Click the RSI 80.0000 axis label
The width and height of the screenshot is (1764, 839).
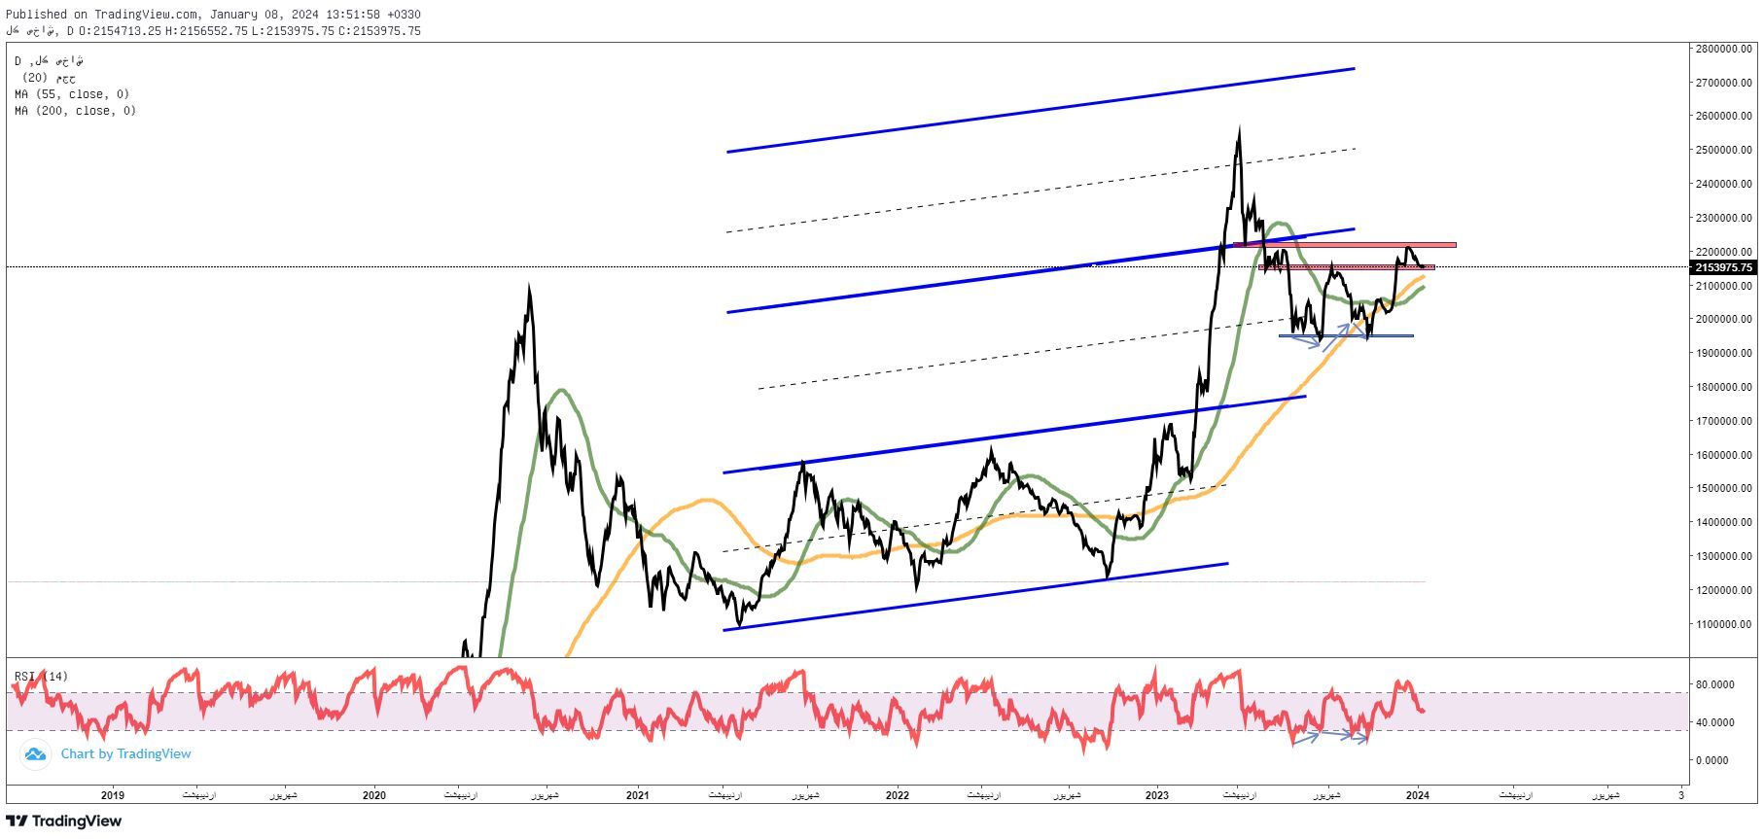point(1715,684)
